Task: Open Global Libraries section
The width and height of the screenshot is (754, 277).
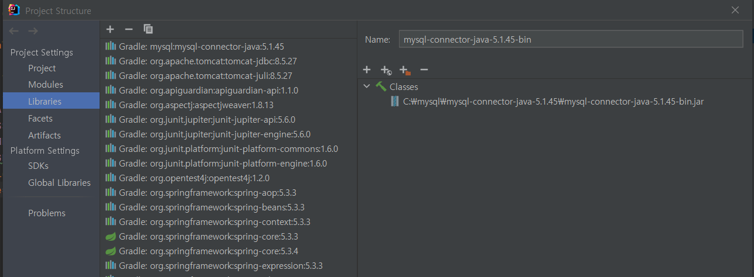Action: click(x=59, y=183)
